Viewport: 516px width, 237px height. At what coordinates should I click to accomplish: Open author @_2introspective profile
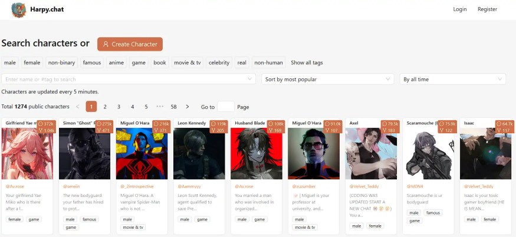(x=137, y=186)
